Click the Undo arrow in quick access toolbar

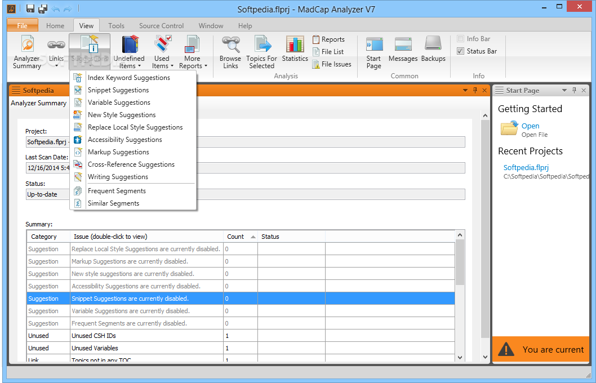(x=56, y=8)
